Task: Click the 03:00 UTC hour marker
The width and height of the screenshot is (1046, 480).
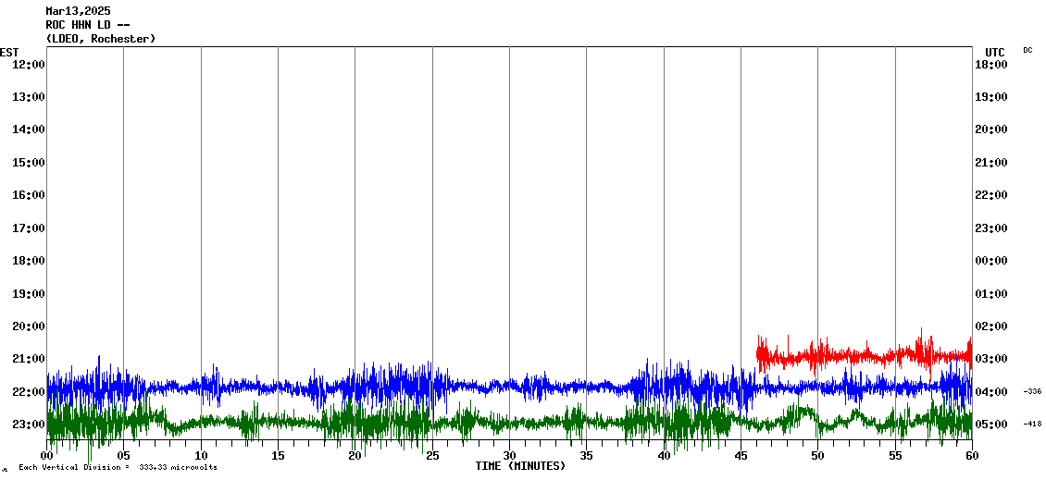Action: click(990, 359)
